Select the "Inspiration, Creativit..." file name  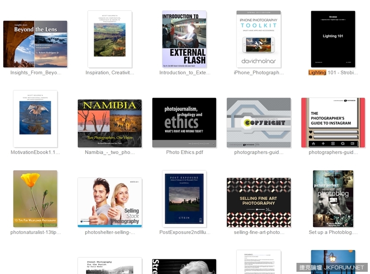pyautogui.click(x=110, y=73)
